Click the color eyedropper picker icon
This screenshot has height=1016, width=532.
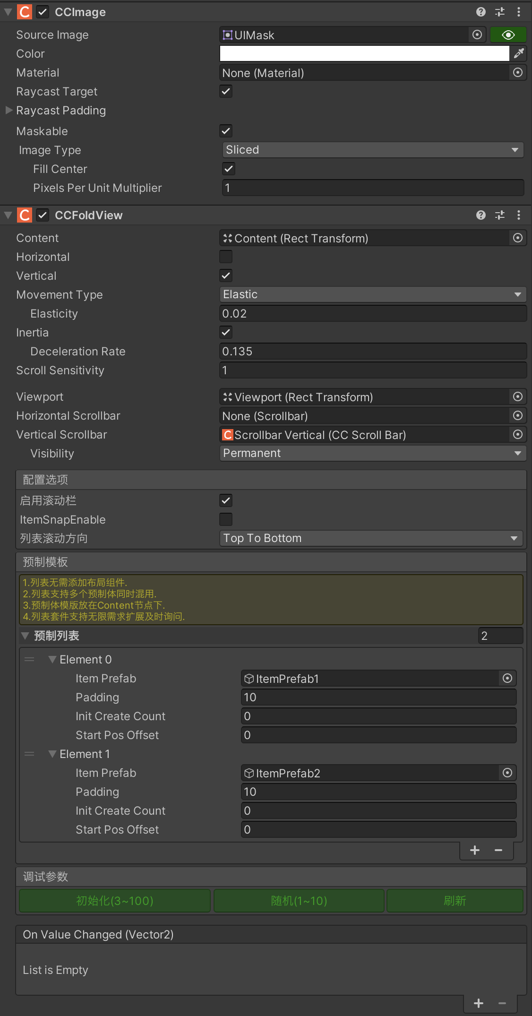(519, 53)
